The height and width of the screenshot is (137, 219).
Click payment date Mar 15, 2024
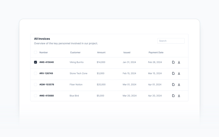[155, 73]
